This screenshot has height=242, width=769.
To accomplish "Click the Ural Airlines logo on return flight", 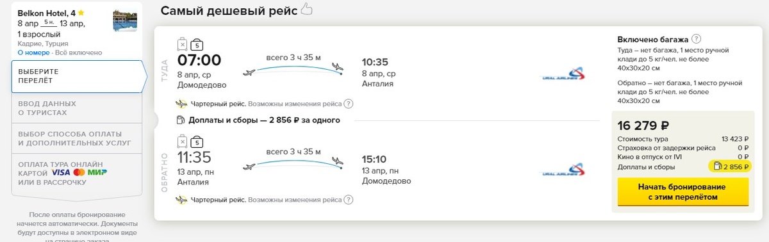I will click(563, 171).
